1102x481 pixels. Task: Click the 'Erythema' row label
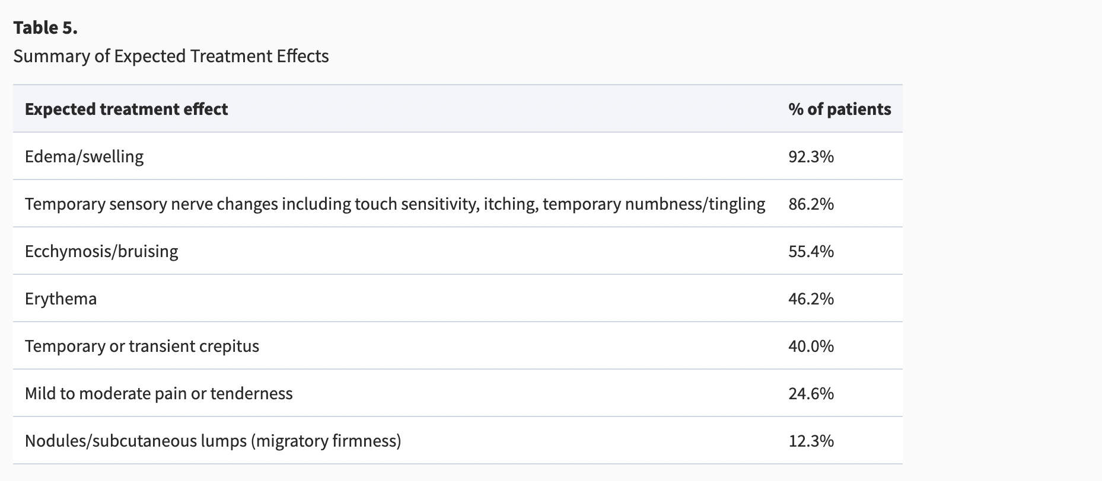click(60, 299)
